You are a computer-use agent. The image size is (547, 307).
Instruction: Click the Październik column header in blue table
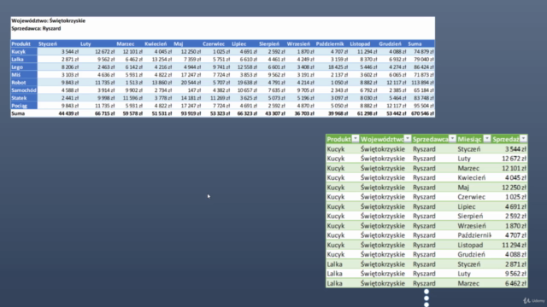tap(330, 43)
